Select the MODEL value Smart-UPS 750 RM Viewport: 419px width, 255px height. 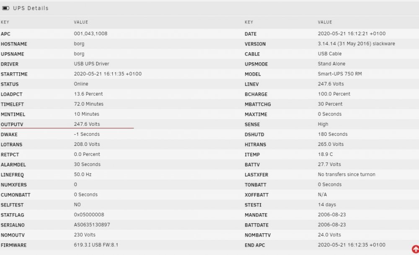[x=340, y=74]
